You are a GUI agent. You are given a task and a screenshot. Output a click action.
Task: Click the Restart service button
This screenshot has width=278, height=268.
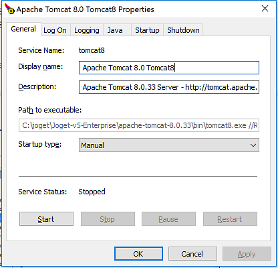point(230,219)
